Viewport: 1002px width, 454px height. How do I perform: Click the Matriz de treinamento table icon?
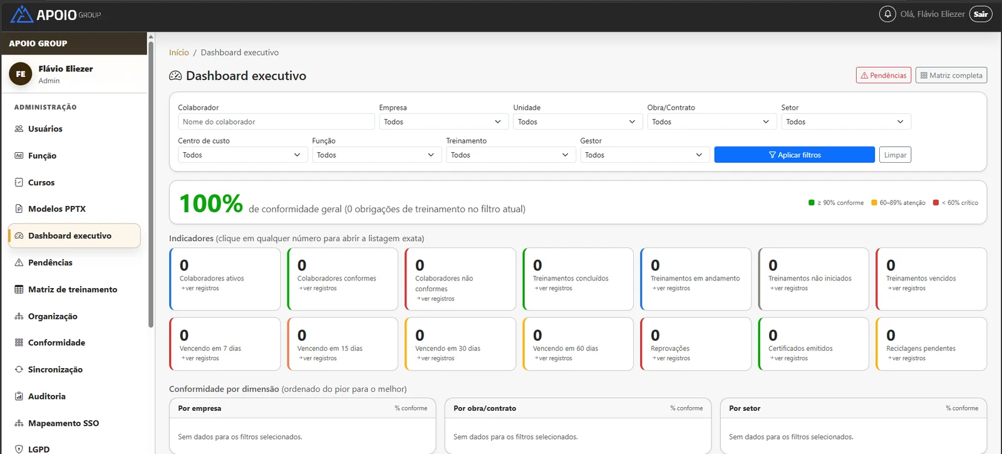(x=19, y=290)
